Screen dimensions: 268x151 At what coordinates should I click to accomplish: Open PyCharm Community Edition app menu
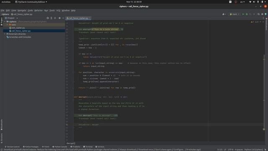pos(31,2)
